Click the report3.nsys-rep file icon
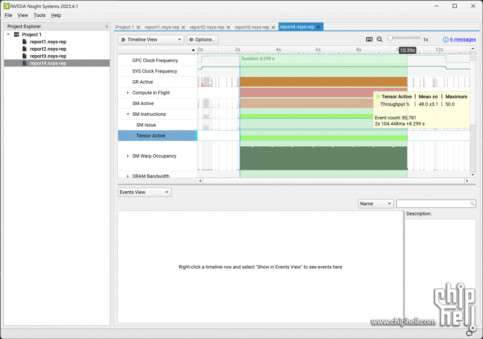Viewport: 483px width, 339px height. tap(25, 56)
